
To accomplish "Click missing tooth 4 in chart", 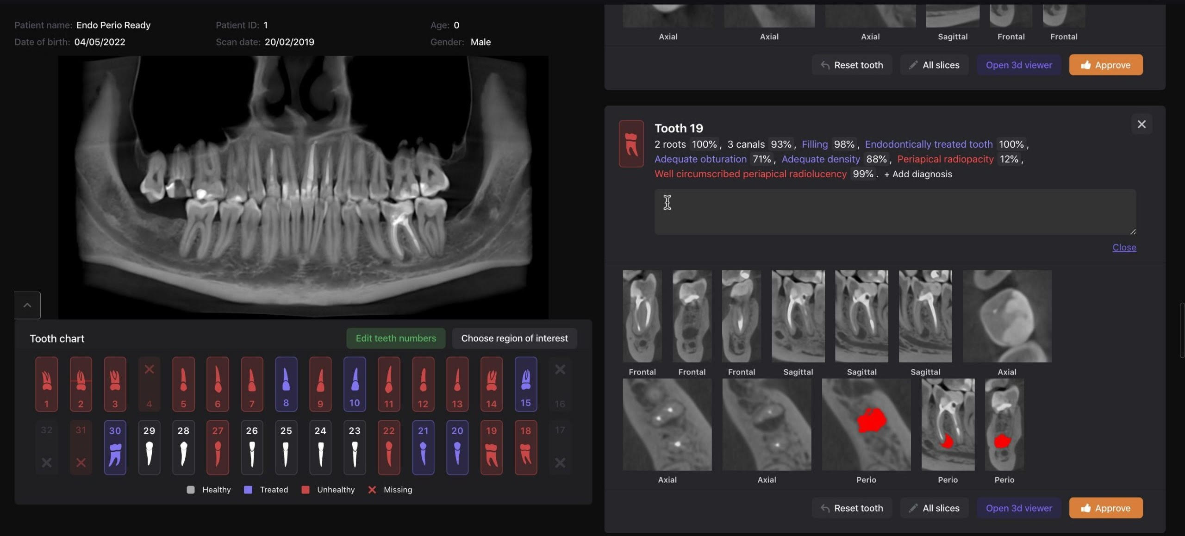I will click(x=149, y=384).
